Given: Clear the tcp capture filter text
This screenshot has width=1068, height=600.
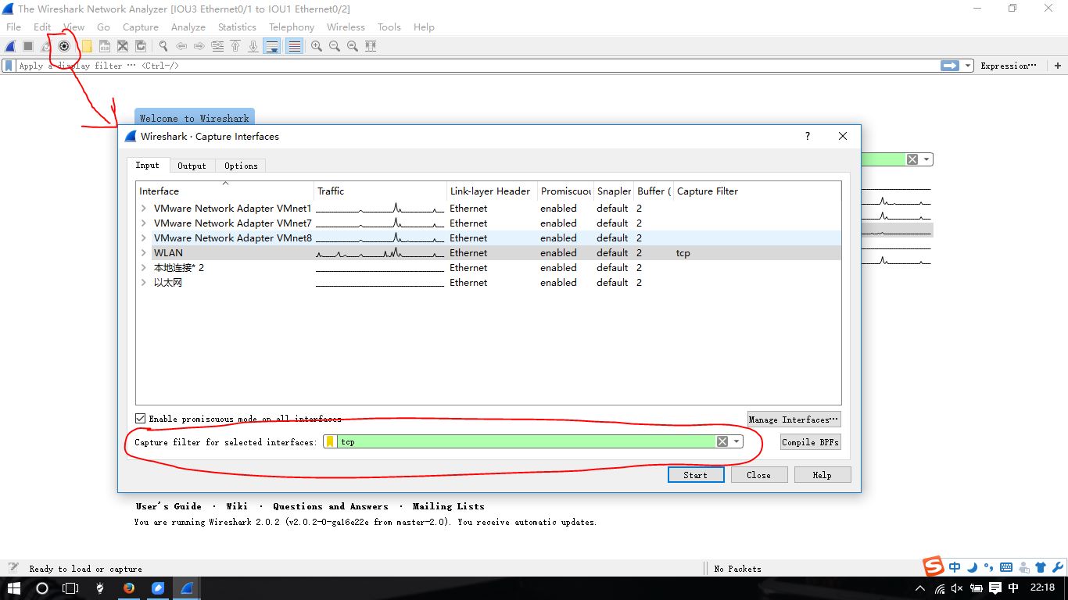Looking at the screenshot, I should coord(722,442).
